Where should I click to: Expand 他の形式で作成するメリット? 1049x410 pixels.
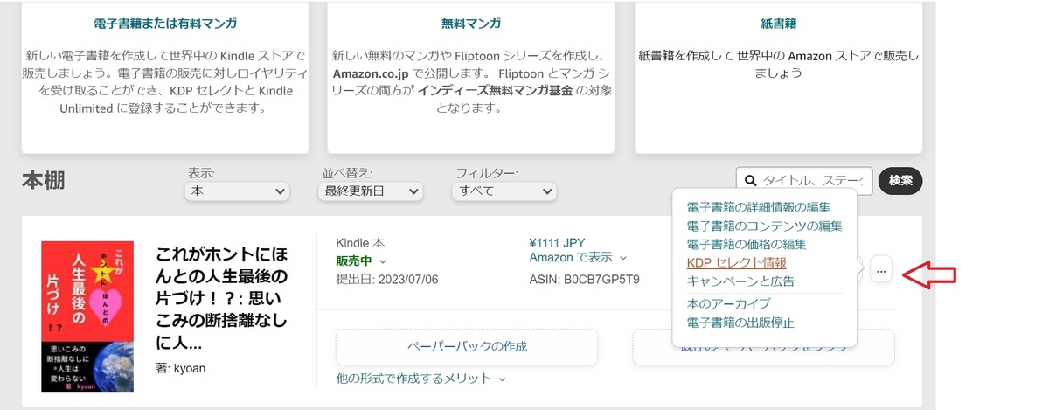click(421, 379)
